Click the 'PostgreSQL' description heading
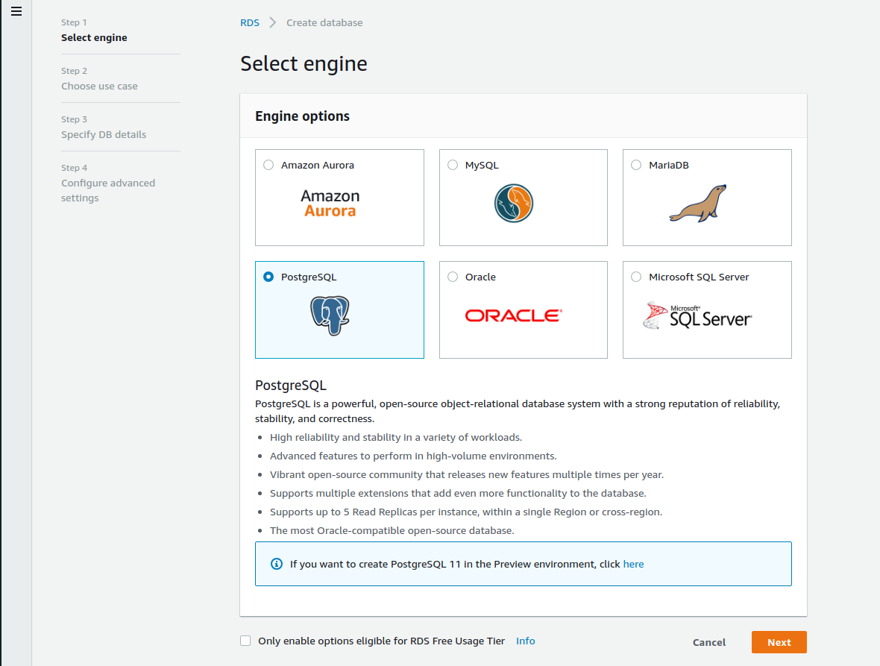Viewport: 880px width, 666px height. (x=291, y=386)
